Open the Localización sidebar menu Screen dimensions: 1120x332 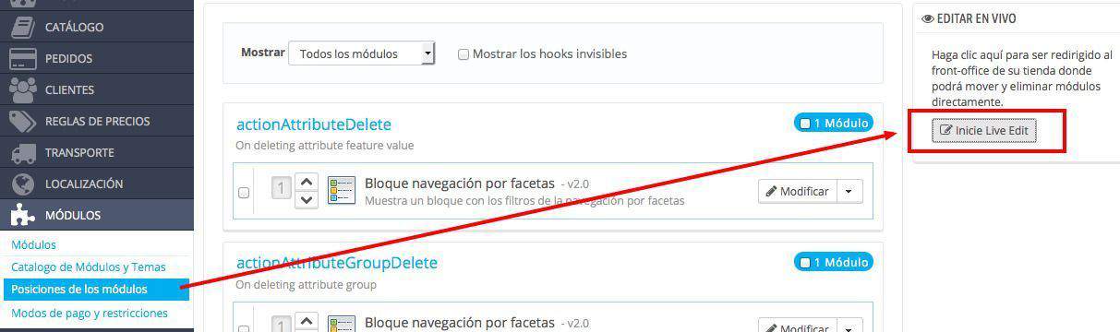pyautogui.click(x=96, y=184)
